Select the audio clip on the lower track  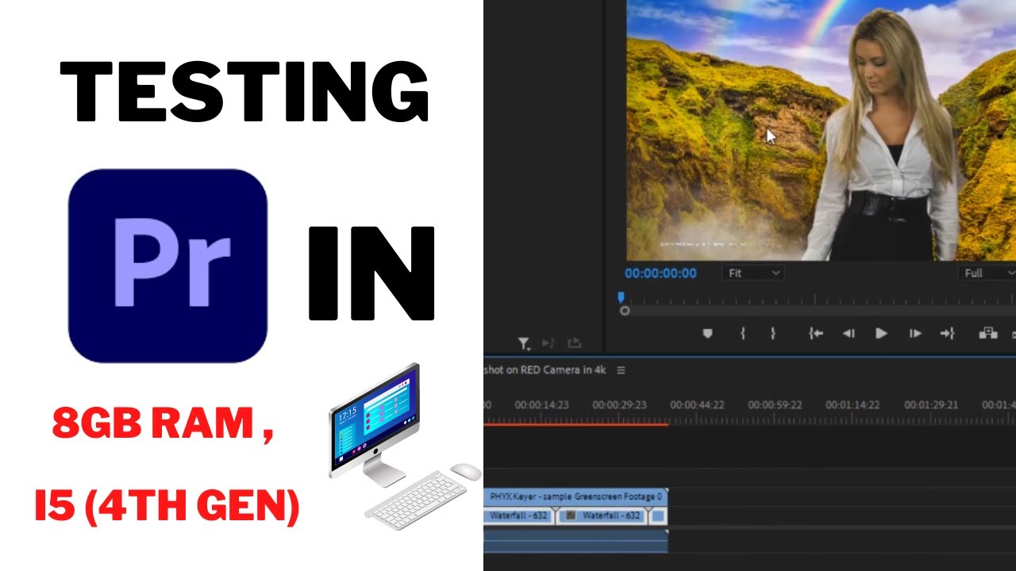pyautogui.click(x=575, y=542)
